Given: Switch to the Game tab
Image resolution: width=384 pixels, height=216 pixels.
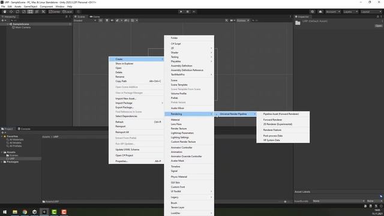Looking at the screenshot, I should tap(95, 17).
